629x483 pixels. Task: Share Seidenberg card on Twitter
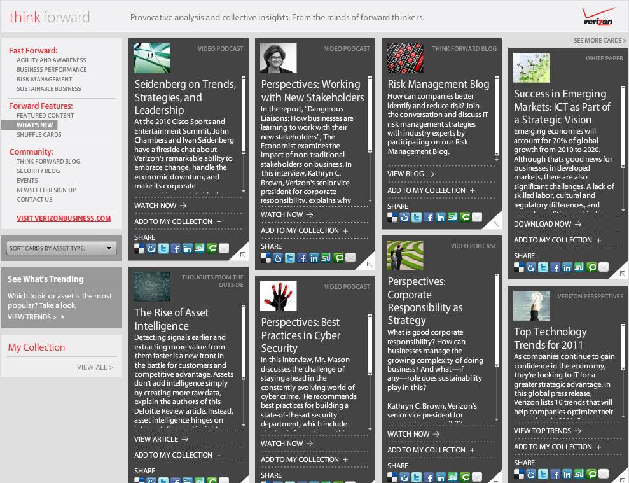tap(163, 249)
